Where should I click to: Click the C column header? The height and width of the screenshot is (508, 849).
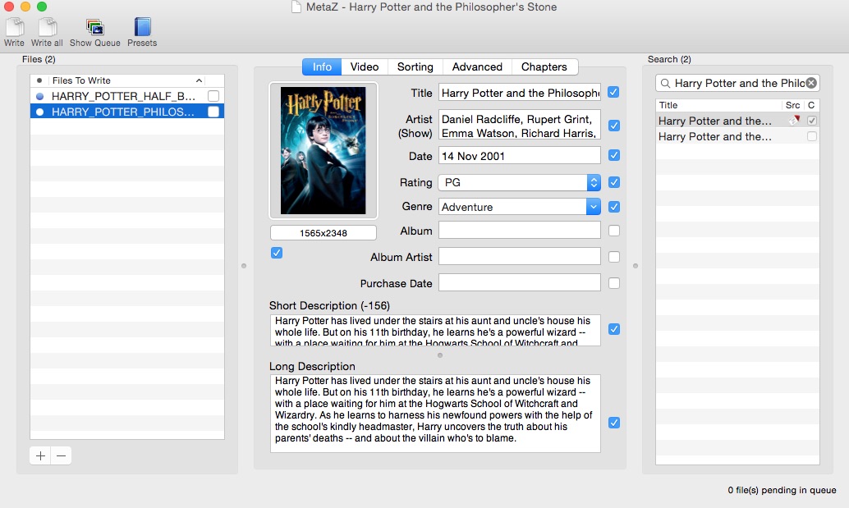click(811, 105)
